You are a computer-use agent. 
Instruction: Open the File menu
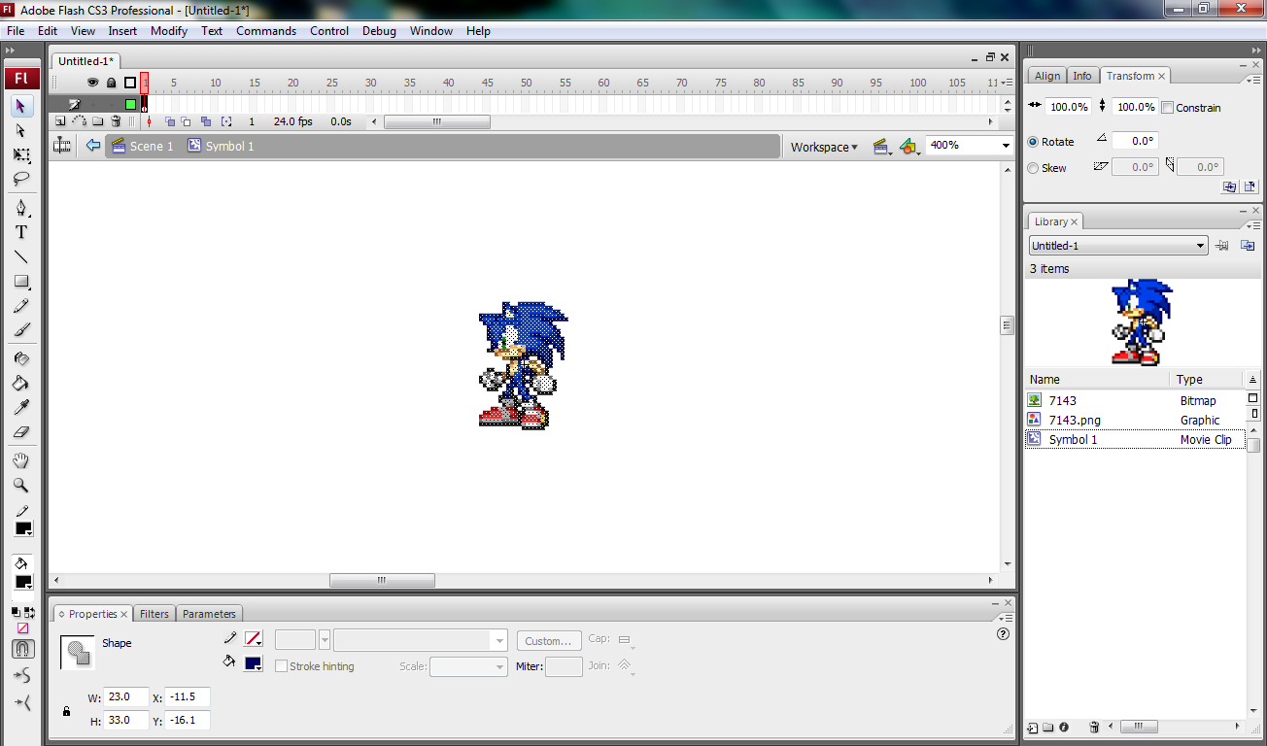(x=16, y=31)
